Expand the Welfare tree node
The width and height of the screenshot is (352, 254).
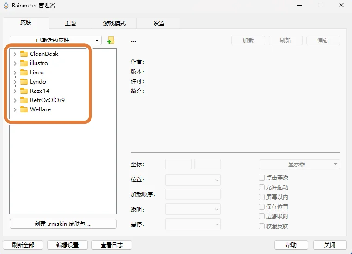pos(15,109)
